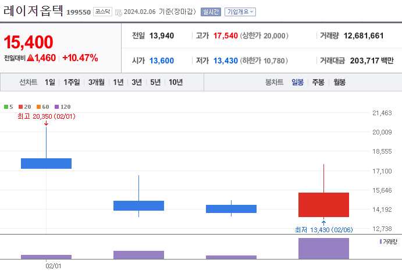Click the 최고 20,350 (02/01) chart label
402x277 pixels.
47,116
